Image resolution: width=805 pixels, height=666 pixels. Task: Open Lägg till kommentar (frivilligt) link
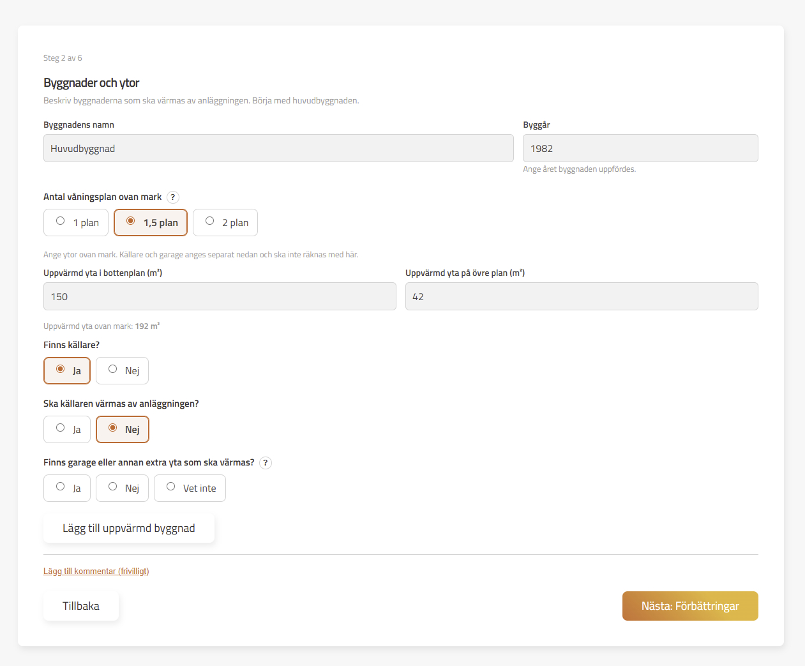96,571
